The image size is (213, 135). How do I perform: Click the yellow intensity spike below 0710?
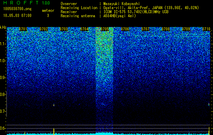[x=209, y=131]
